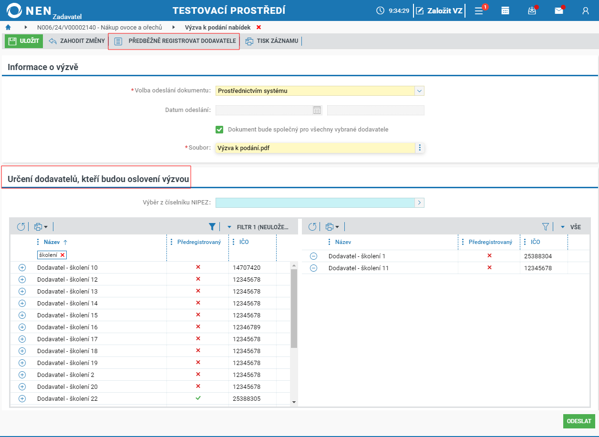Viewport: 599px width, 437px height.
Task: Open date picker for Datum odeslání
Action: click(x=317, y=110)
